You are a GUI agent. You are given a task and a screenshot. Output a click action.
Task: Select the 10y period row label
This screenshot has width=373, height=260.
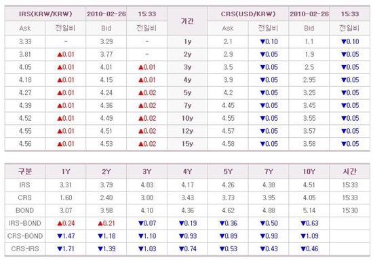[187, 118]
